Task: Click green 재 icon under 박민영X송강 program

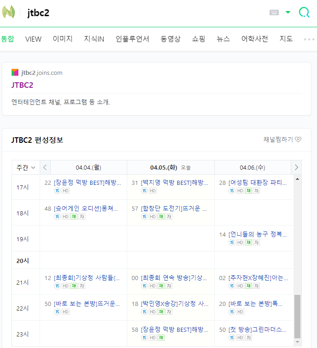Action: point(161,312)
